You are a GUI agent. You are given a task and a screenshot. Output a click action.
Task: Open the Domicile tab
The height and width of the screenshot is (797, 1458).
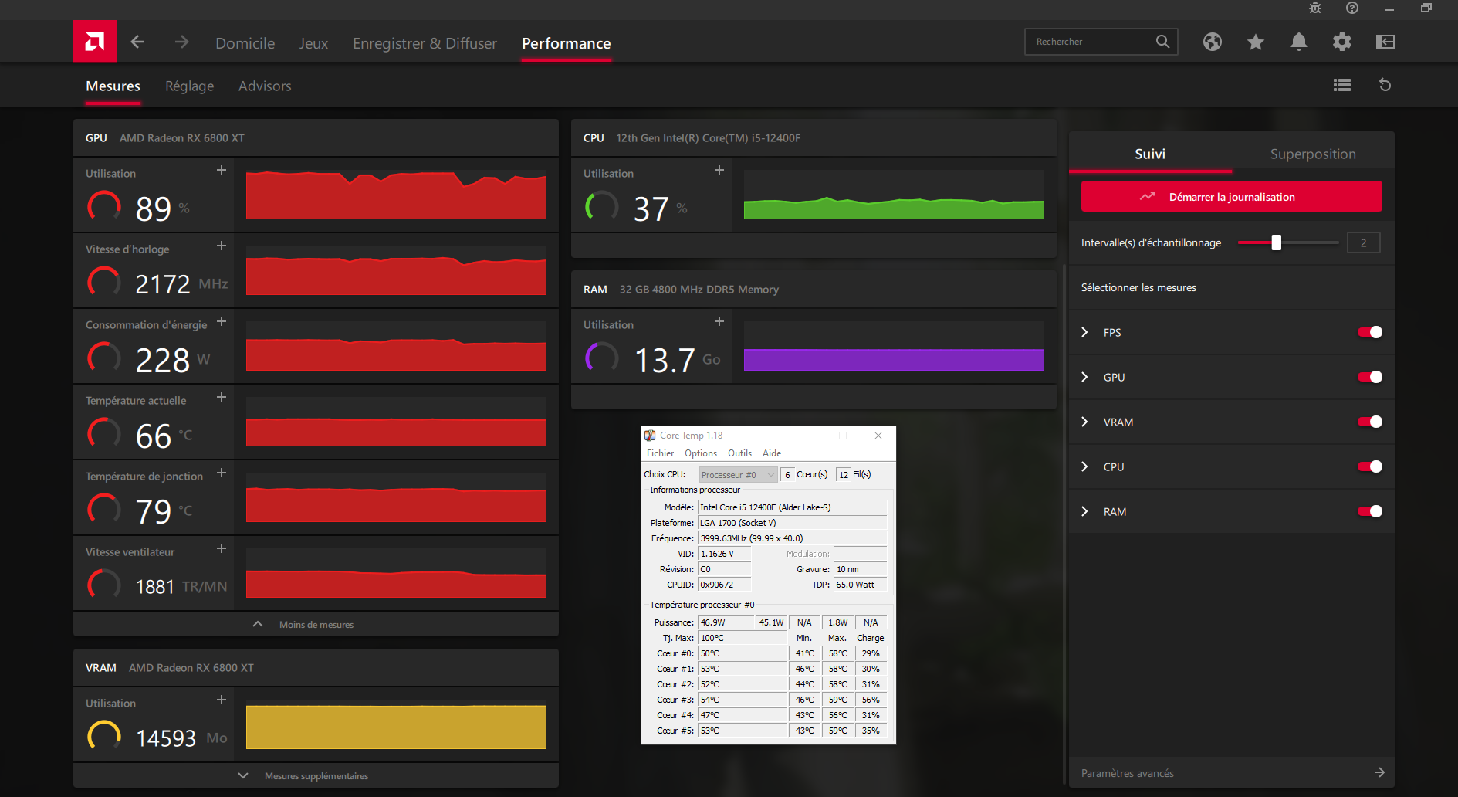click(245, 43)
